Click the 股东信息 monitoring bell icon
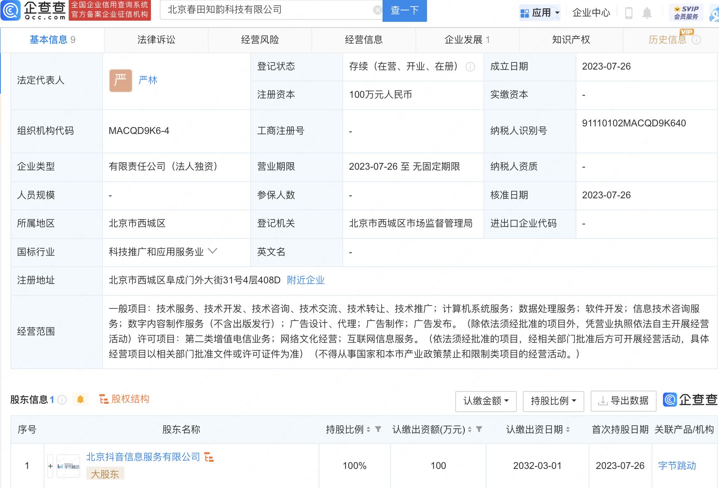 [x=80, y=399]
